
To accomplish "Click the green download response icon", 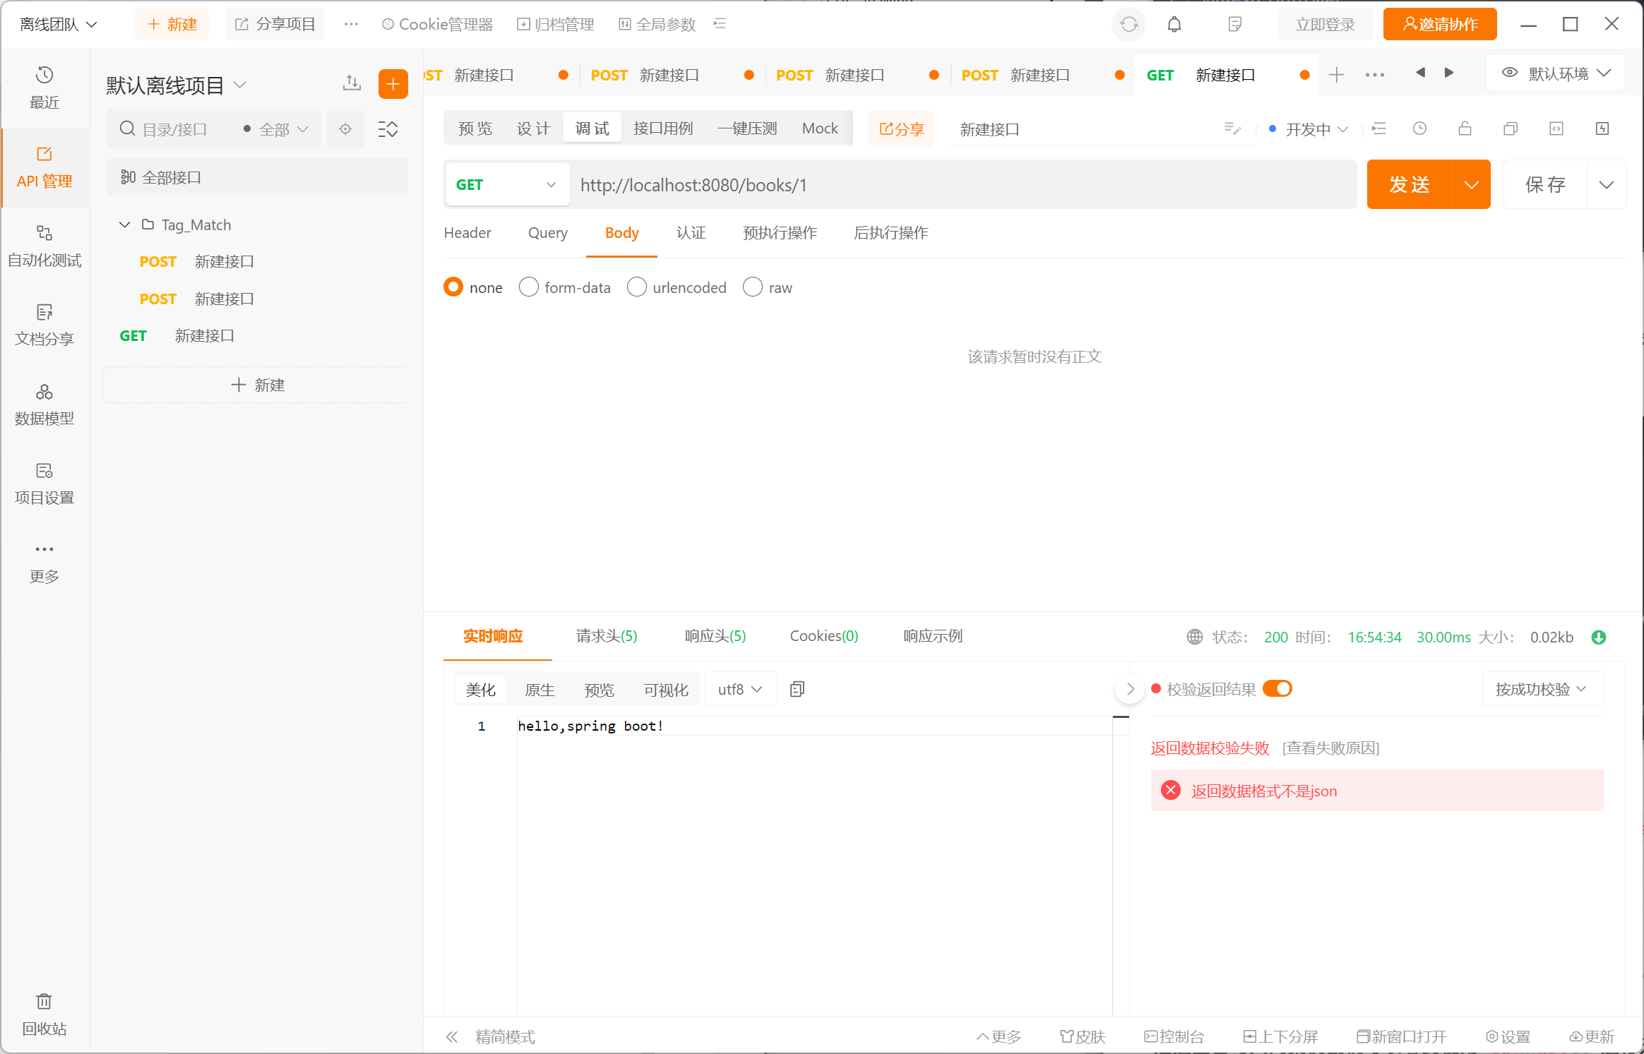I will [1599, 637].
